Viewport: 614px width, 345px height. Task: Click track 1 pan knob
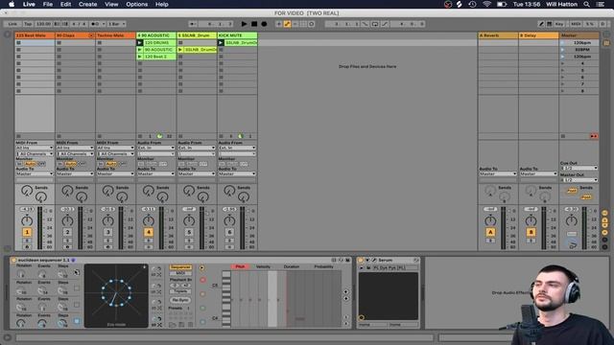(x=27, y=220)
